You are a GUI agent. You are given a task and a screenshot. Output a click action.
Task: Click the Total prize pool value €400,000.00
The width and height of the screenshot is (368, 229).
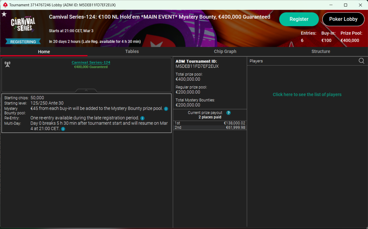tap(188, 79)
